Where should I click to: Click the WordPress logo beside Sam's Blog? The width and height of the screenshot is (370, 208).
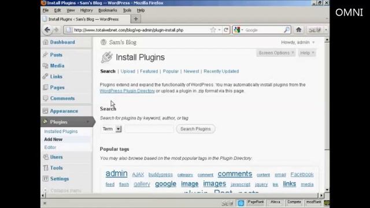[103, 42]
